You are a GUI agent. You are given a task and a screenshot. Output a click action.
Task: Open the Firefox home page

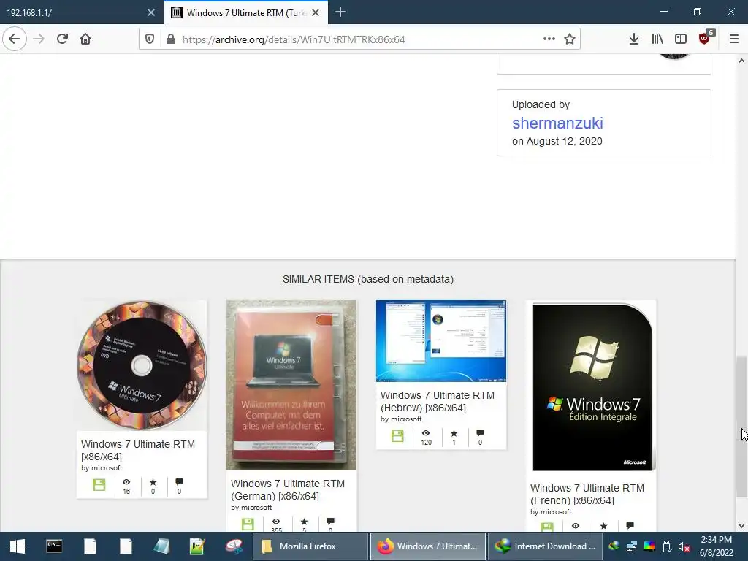85,39
